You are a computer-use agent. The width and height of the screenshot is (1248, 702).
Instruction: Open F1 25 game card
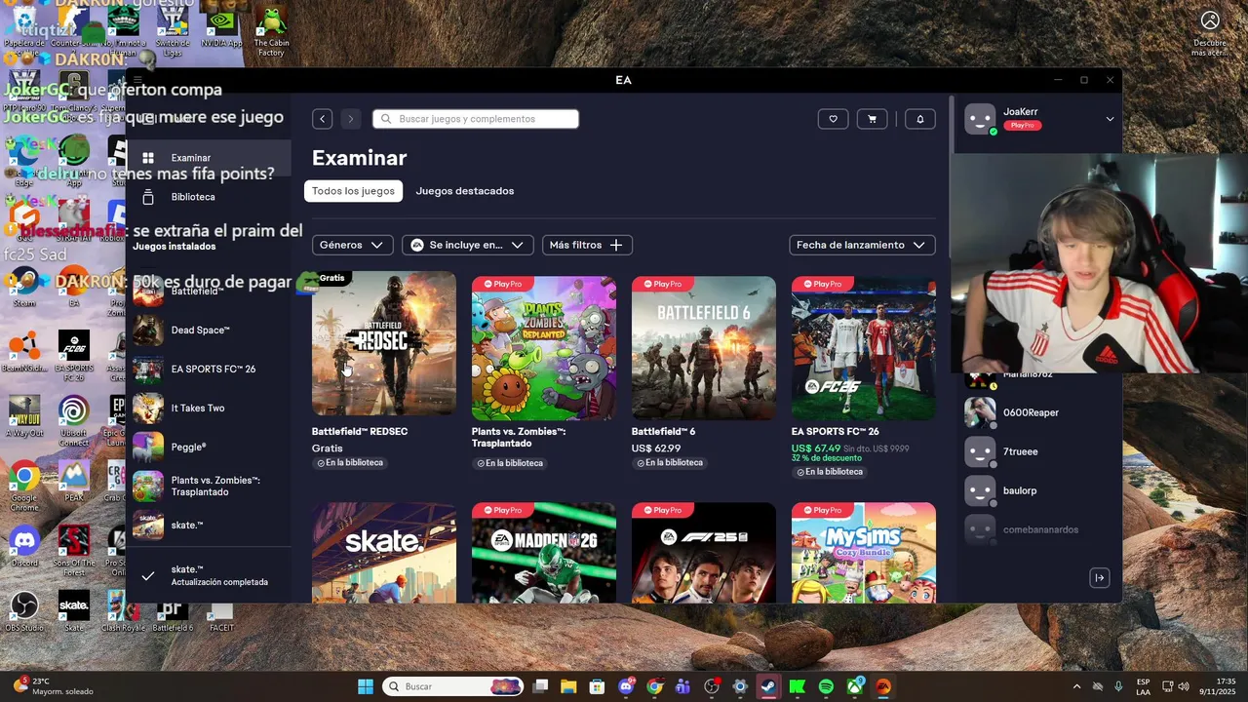tap(704, 553)
